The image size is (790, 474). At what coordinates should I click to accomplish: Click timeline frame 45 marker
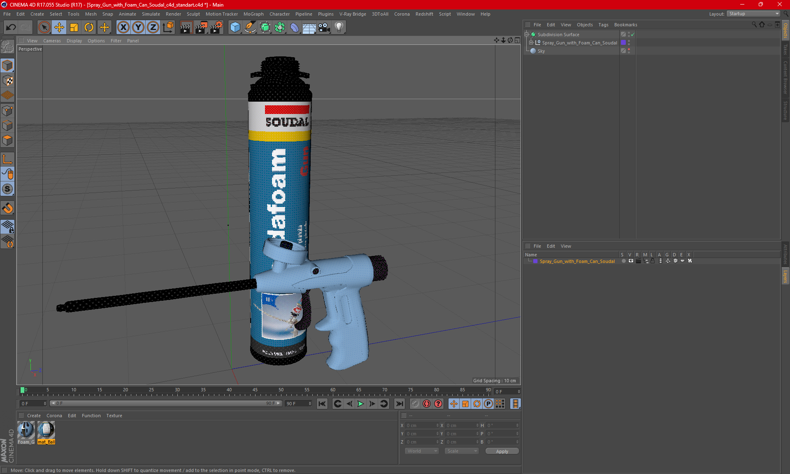click(x=255, y=390)
